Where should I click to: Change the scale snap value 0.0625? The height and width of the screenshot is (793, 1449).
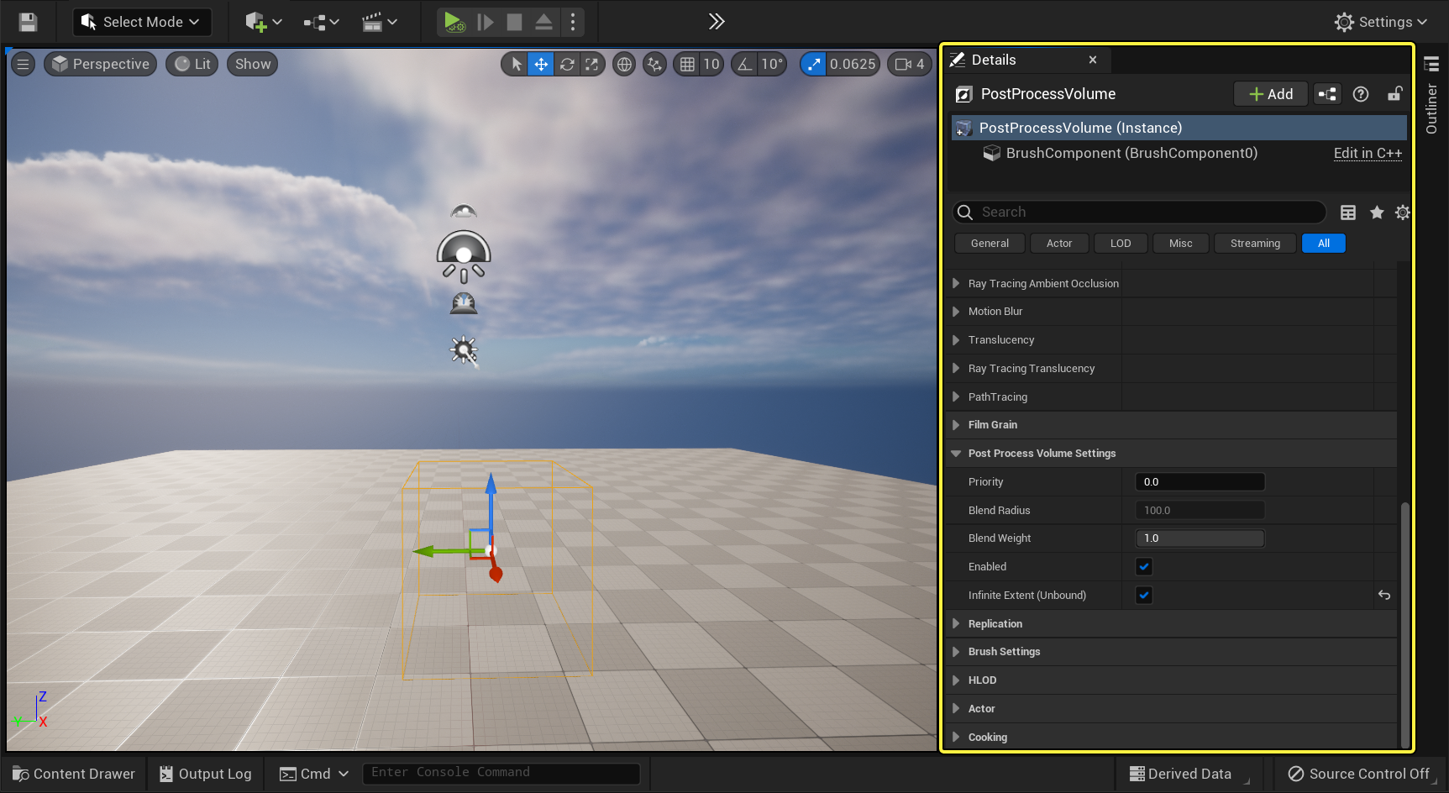click(852, 64)
